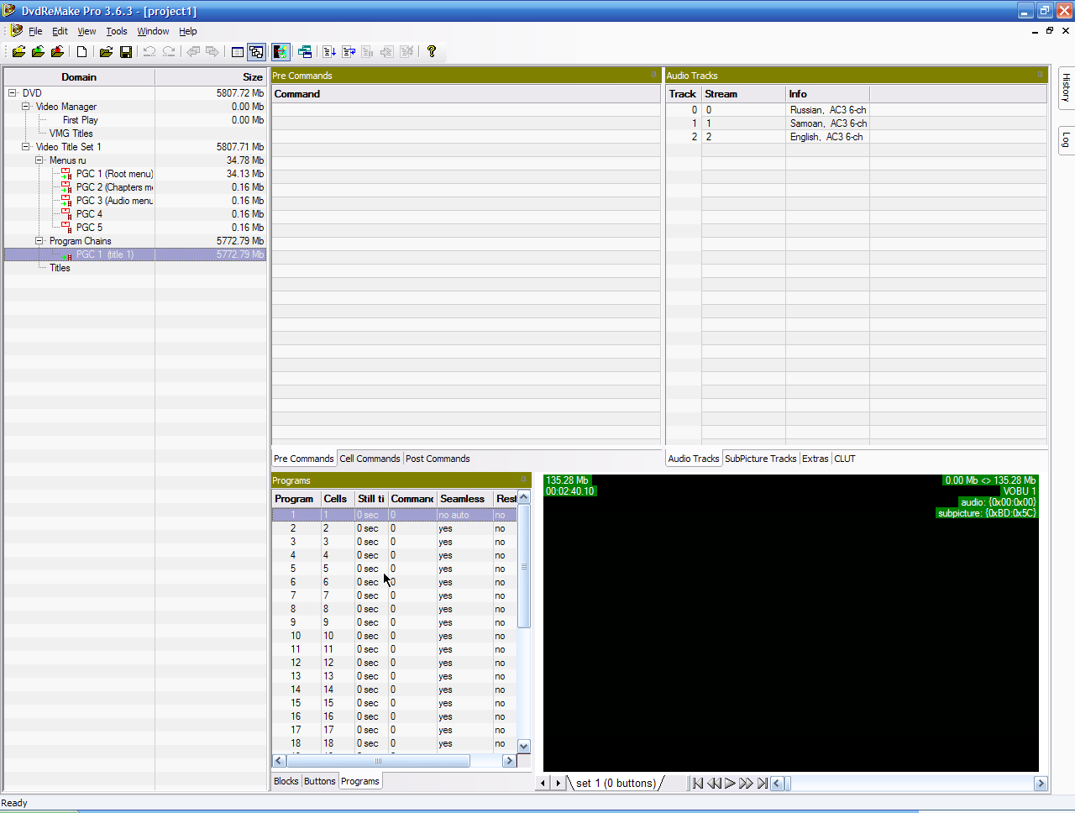Collapse the Program Chains node

tap(39, 241)
